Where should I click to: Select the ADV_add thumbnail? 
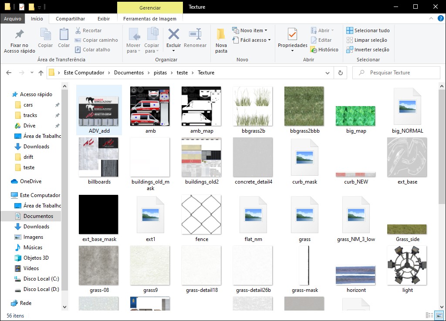click(99, 110)
